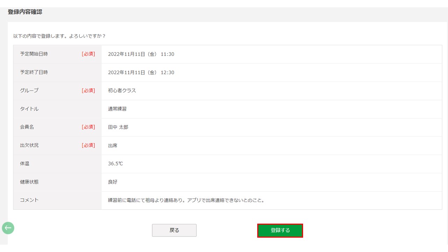This screenshot has height=252, width=448.
Task: Click the 予定開始日時 label
Action: tap(34, 54)
